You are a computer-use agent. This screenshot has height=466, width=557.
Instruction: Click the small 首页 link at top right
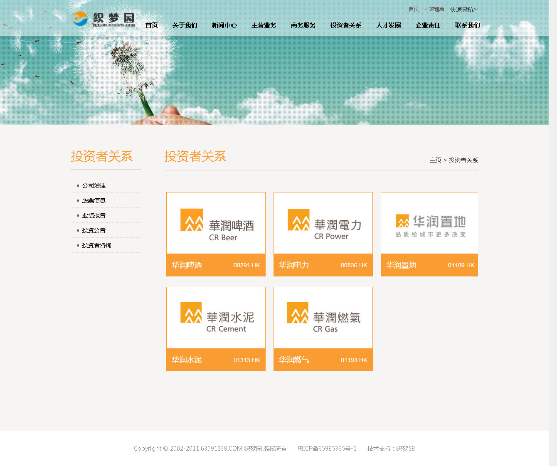click(414, 9)
